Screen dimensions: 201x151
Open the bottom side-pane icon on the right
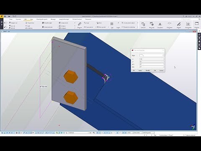pos(199,48)
